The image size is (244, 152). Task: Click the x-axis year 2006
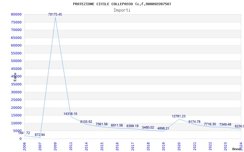[x=24, y=147]
